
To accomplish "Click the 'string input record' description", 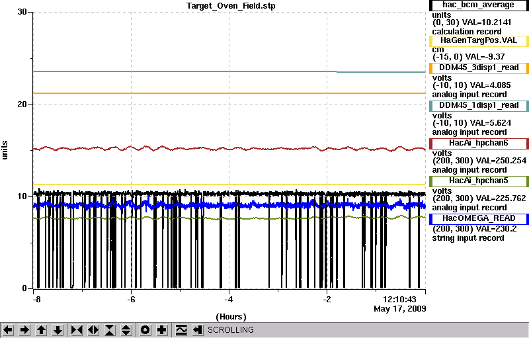I will 468,238.
